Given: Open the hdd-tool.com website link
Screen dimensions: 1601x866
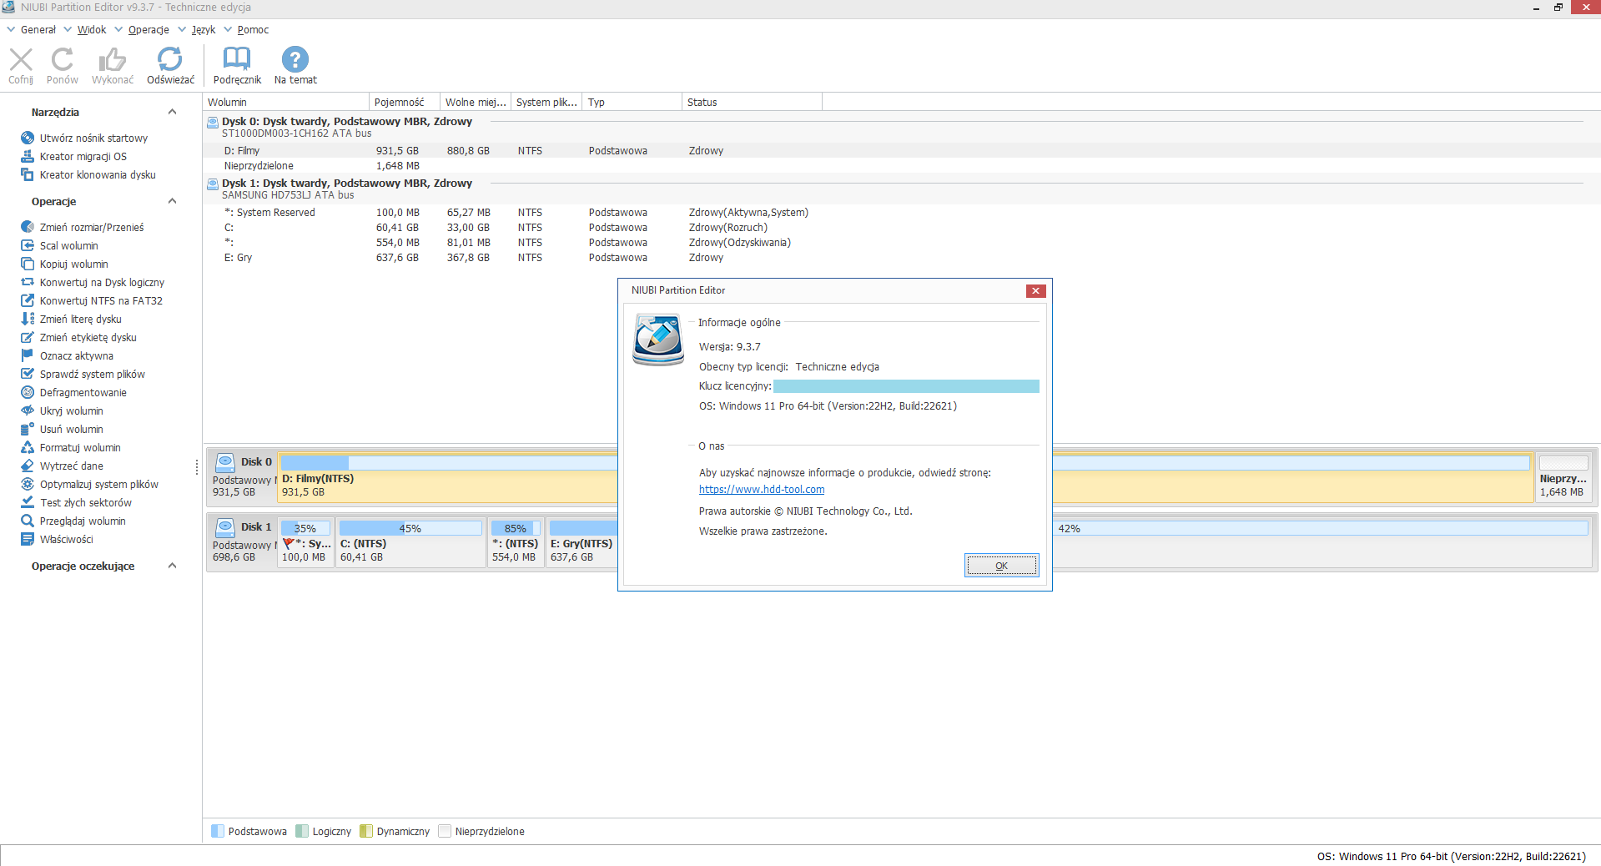Looking at the screenshot, I should point(762,490).
